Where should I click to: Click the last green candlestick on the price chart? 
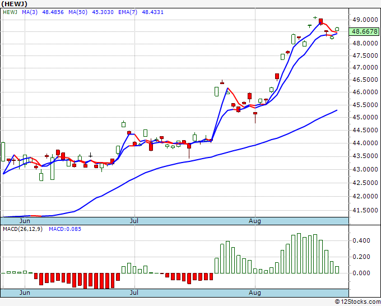coord(337,29)
